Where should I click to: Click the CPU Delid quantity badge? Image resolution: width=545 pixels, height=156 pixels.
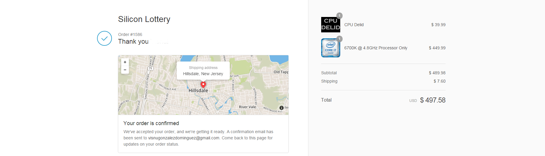339,16
